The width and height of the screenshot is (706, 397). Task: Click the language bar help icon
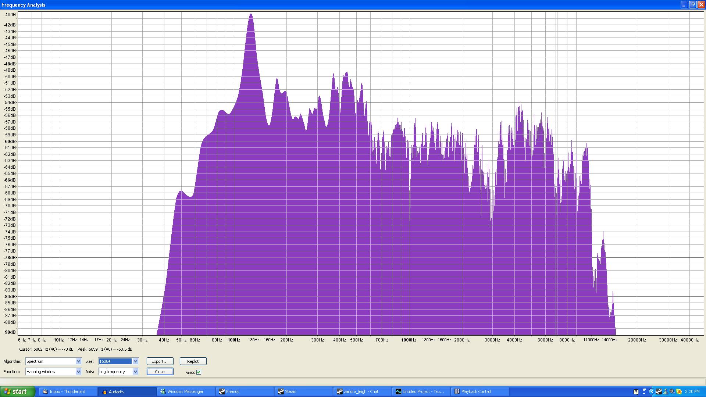pos(636,391)
